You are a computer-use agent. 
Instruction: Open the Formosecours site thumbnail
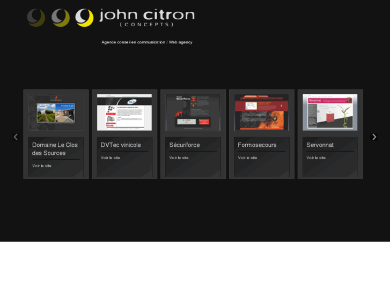coord(262,113)
